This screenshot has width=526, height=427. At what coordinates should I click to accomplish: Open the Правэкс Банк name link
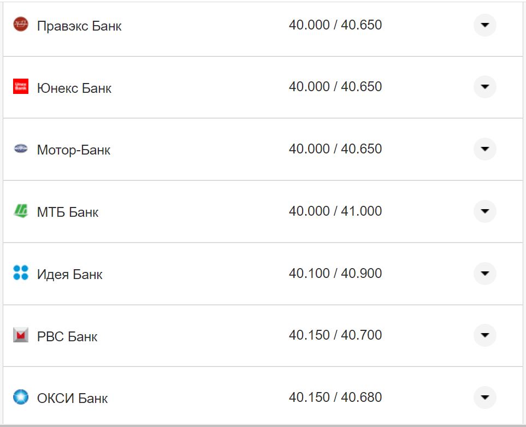79,26
